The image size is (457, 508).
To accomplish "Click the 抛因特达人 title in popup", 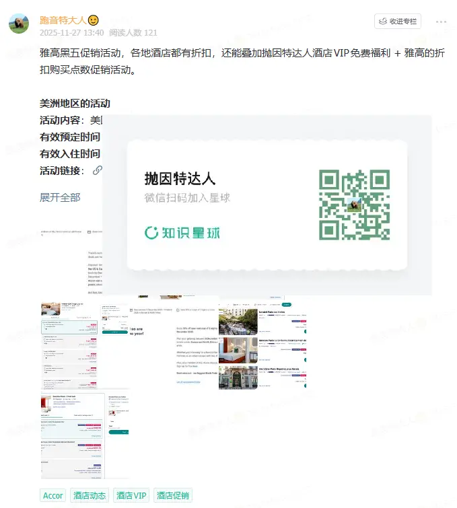I will point(180,179).
